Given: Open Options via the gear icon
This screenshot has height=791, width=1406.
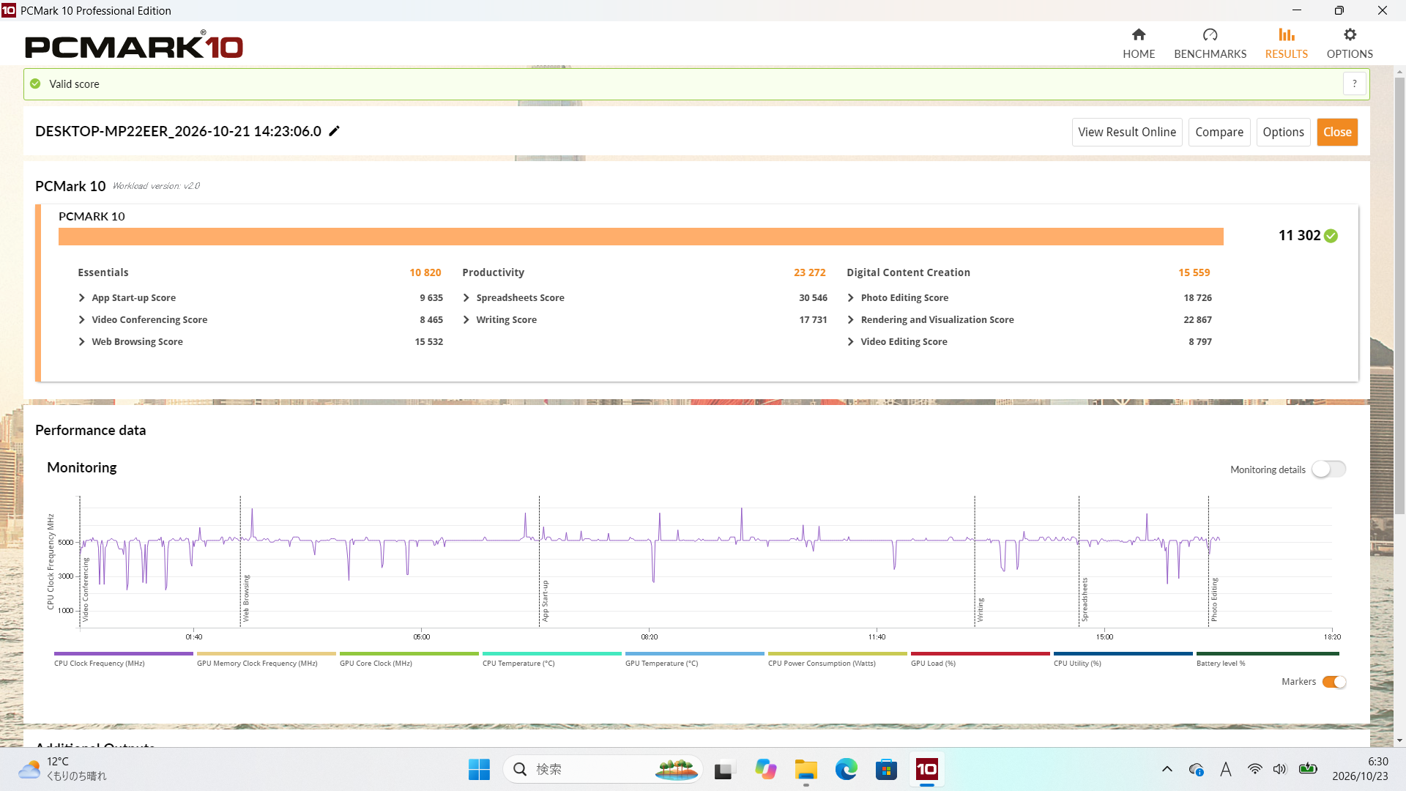Looking at the screenshot, I should click(1350, 34).
